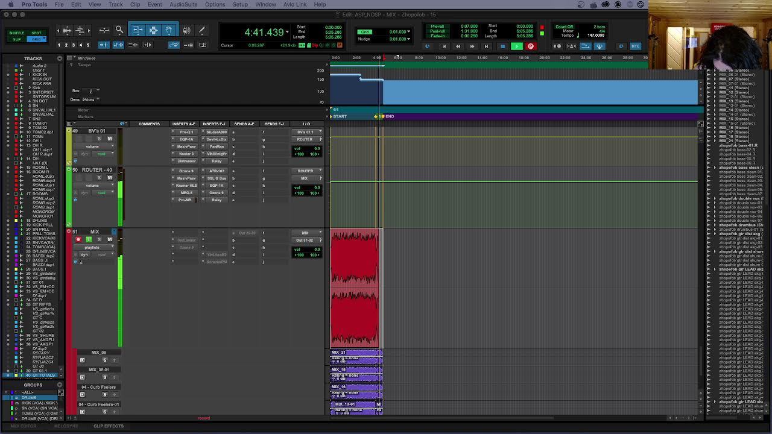Toggle the Count Off button
Viewport: 772px width, 434px height.
coord(564,27)
